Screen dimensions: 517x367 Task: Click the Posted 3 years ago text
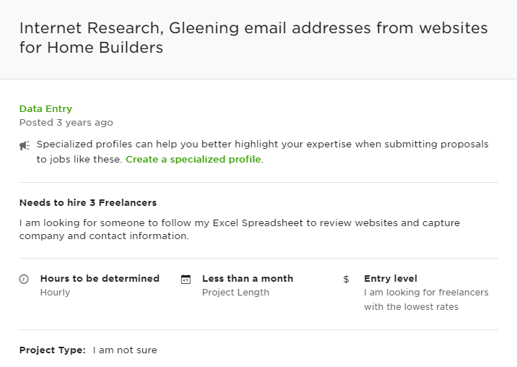pyautogui.click(x=66, y=122)
